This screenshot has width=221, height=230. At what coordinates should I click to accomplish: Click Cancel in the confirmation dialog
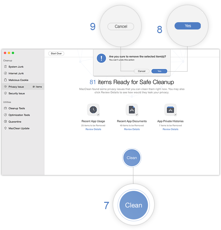141,71
